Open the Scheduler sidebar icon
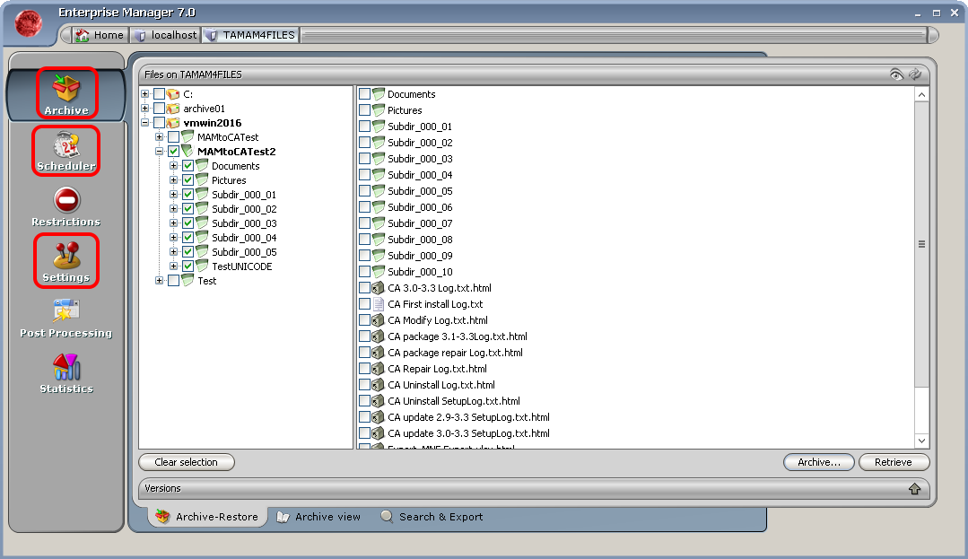 [x=65, y=150]
